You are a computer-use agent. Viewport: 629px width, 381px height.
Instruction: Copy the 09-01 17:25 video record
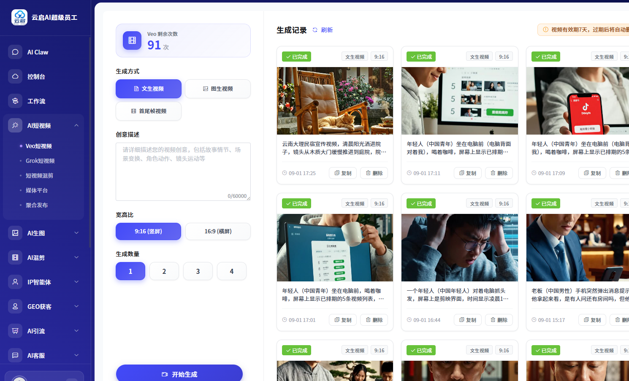(x=343, y=173)
